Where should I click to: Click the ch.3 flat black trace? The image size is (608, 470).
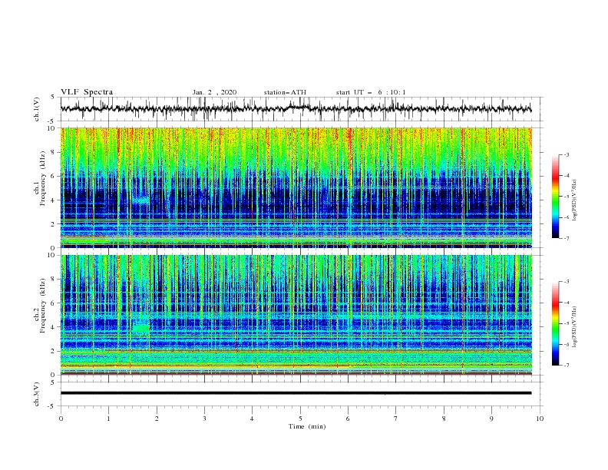pyautogui.click(x=296, y=393)
